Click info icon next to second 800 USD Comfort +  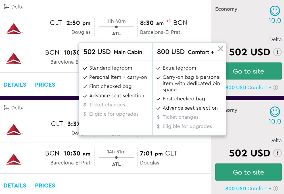[275, 188]
